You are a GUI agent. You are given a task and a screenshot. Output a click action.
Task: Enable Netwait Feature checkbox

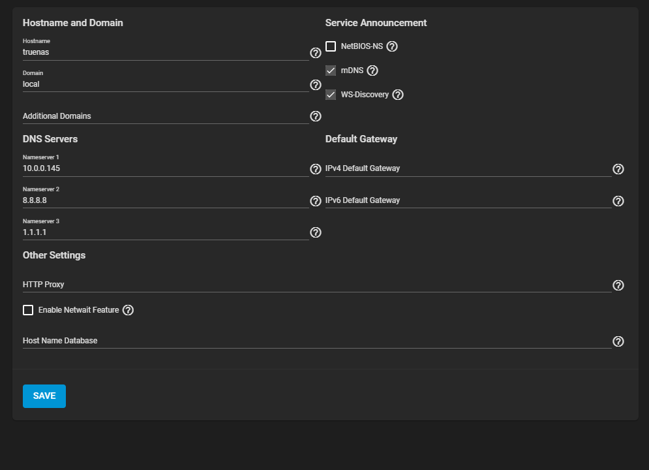[28, 310]
